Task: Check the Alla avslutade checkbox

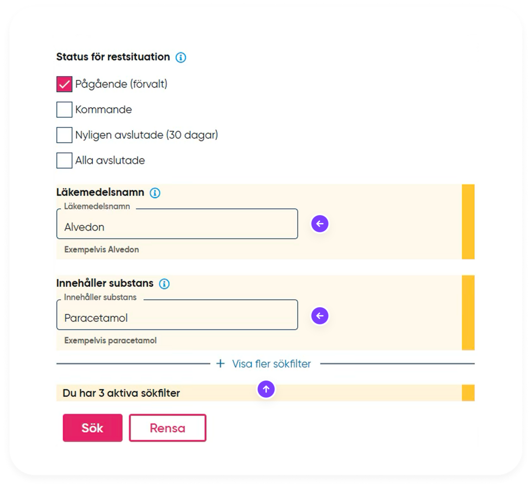Action: pyautogui.click(x=64, y=160)
